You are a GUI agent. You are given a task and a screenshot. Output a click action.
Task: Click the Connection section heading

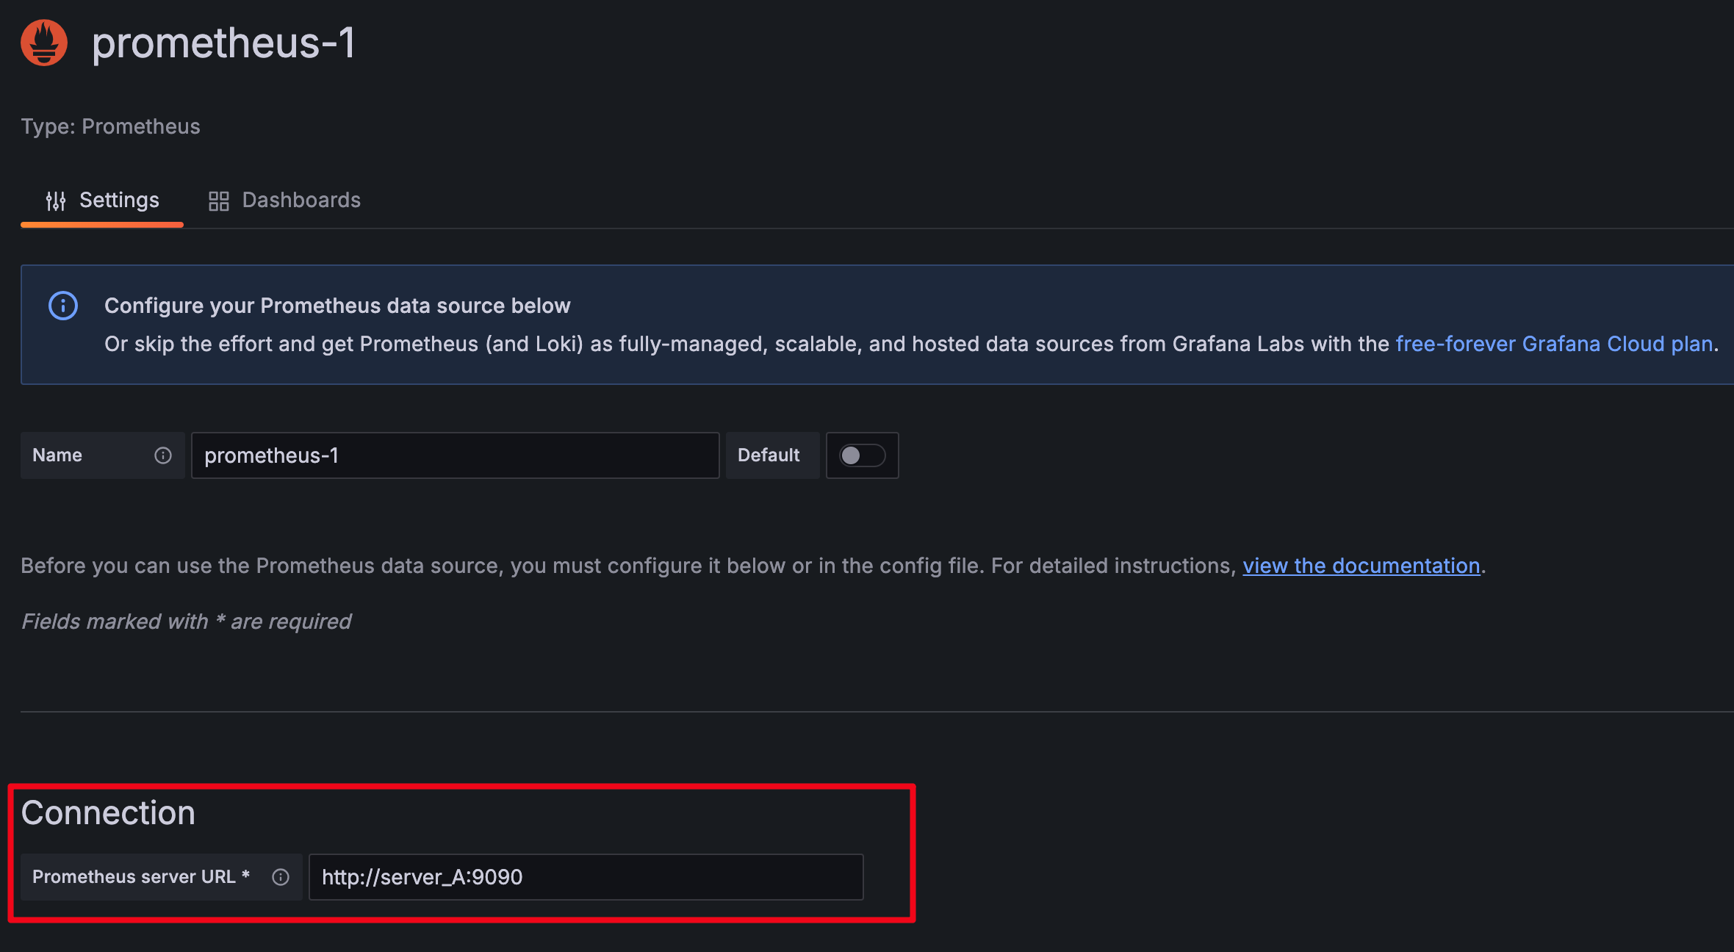point(108,813)
